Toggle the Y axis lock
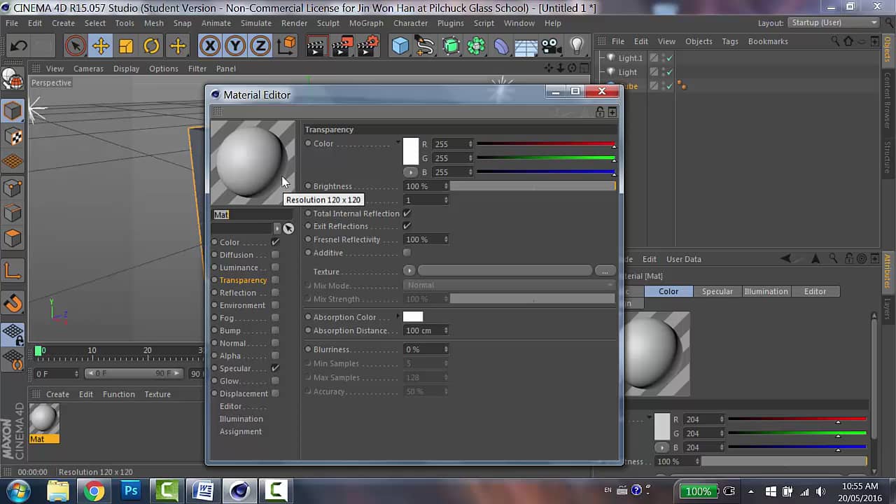The image size is (896, 504). pyautogui.click(x=234, y=46)
